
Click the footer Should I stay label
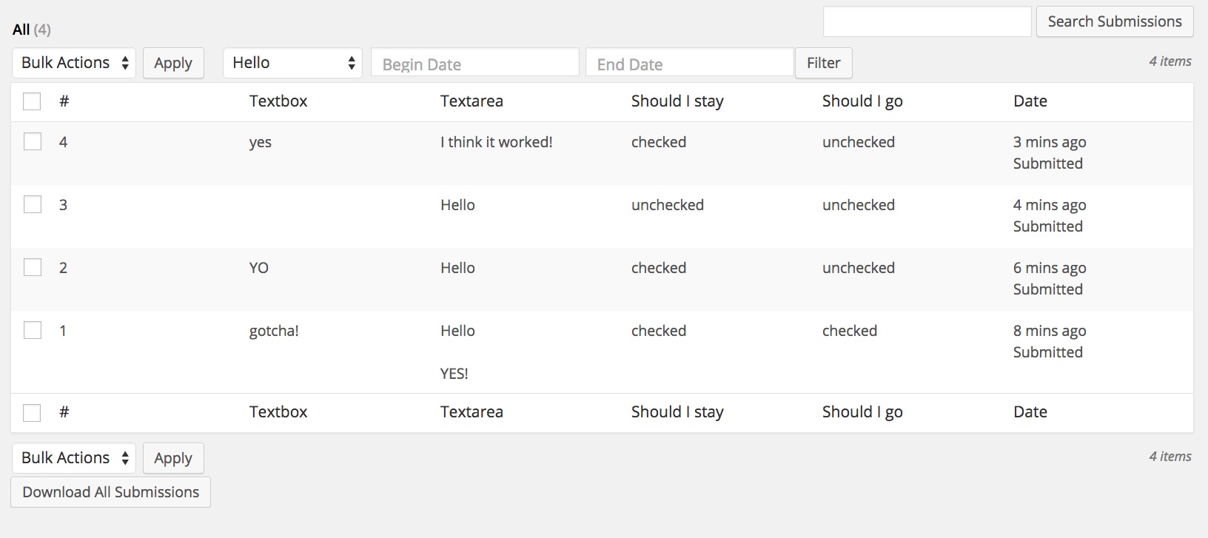point(677,412)
